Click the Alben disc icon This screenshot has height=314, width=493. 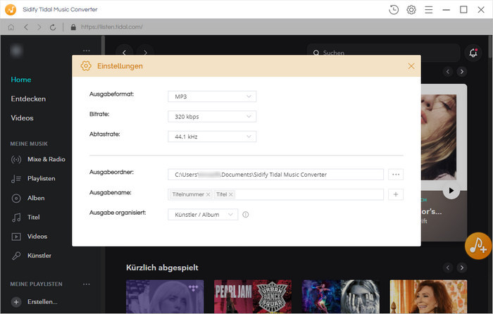point(16,198)
